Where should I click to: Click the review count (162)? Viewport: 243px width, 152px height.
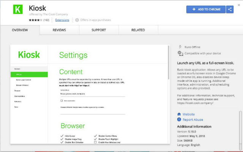click(46, 20)
